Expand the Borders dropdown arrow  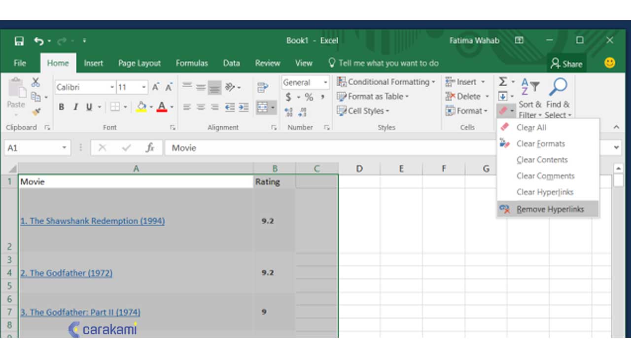[x=126, y=106]
